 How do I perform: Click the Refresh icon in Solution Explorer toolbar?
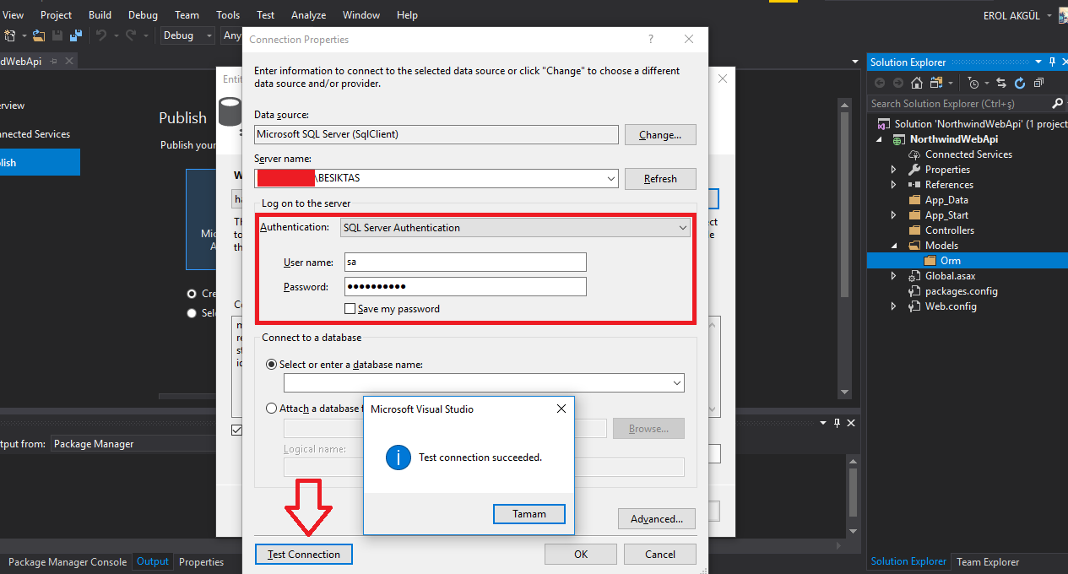1020,83
